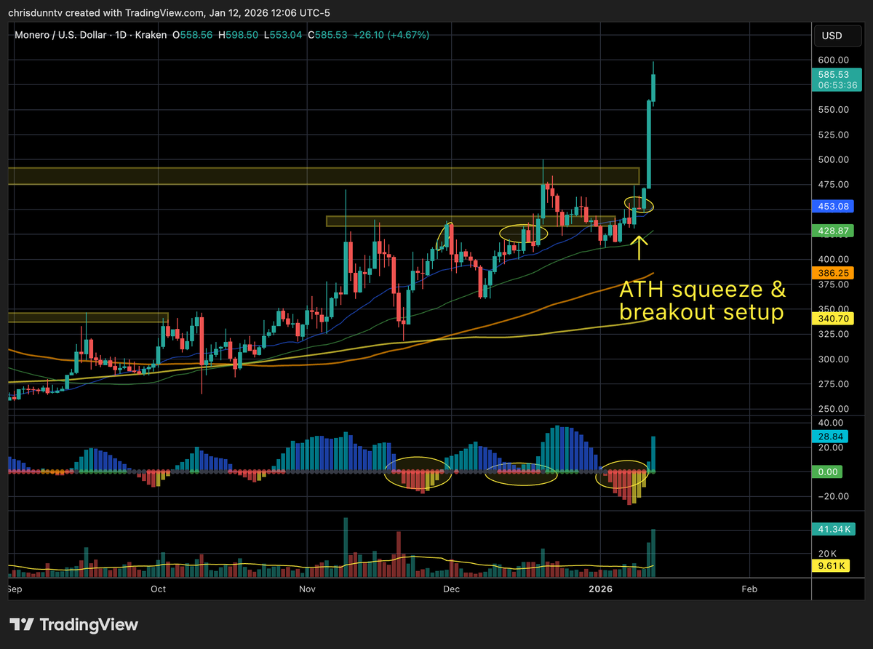Click the 550.00 price axis label
The height and width of the screenshot is (649, 873).
832,110
